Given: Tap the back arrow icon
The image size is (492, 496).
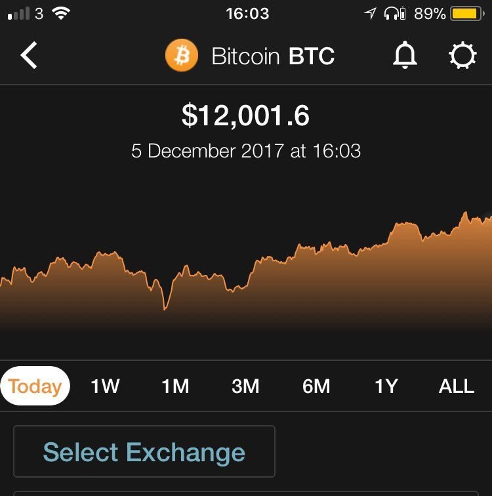Looking at the screenshot, I should tap(29, 55).
